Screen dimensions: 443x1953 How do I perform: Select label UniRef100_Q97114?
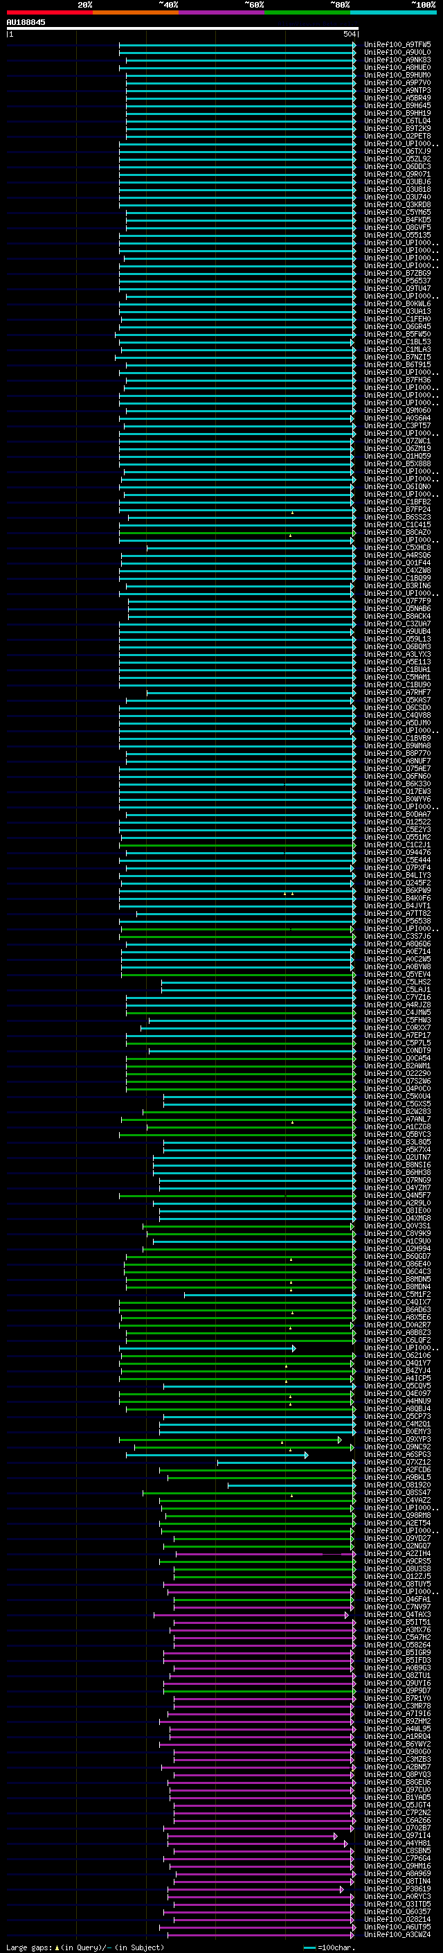(397, 1835)
